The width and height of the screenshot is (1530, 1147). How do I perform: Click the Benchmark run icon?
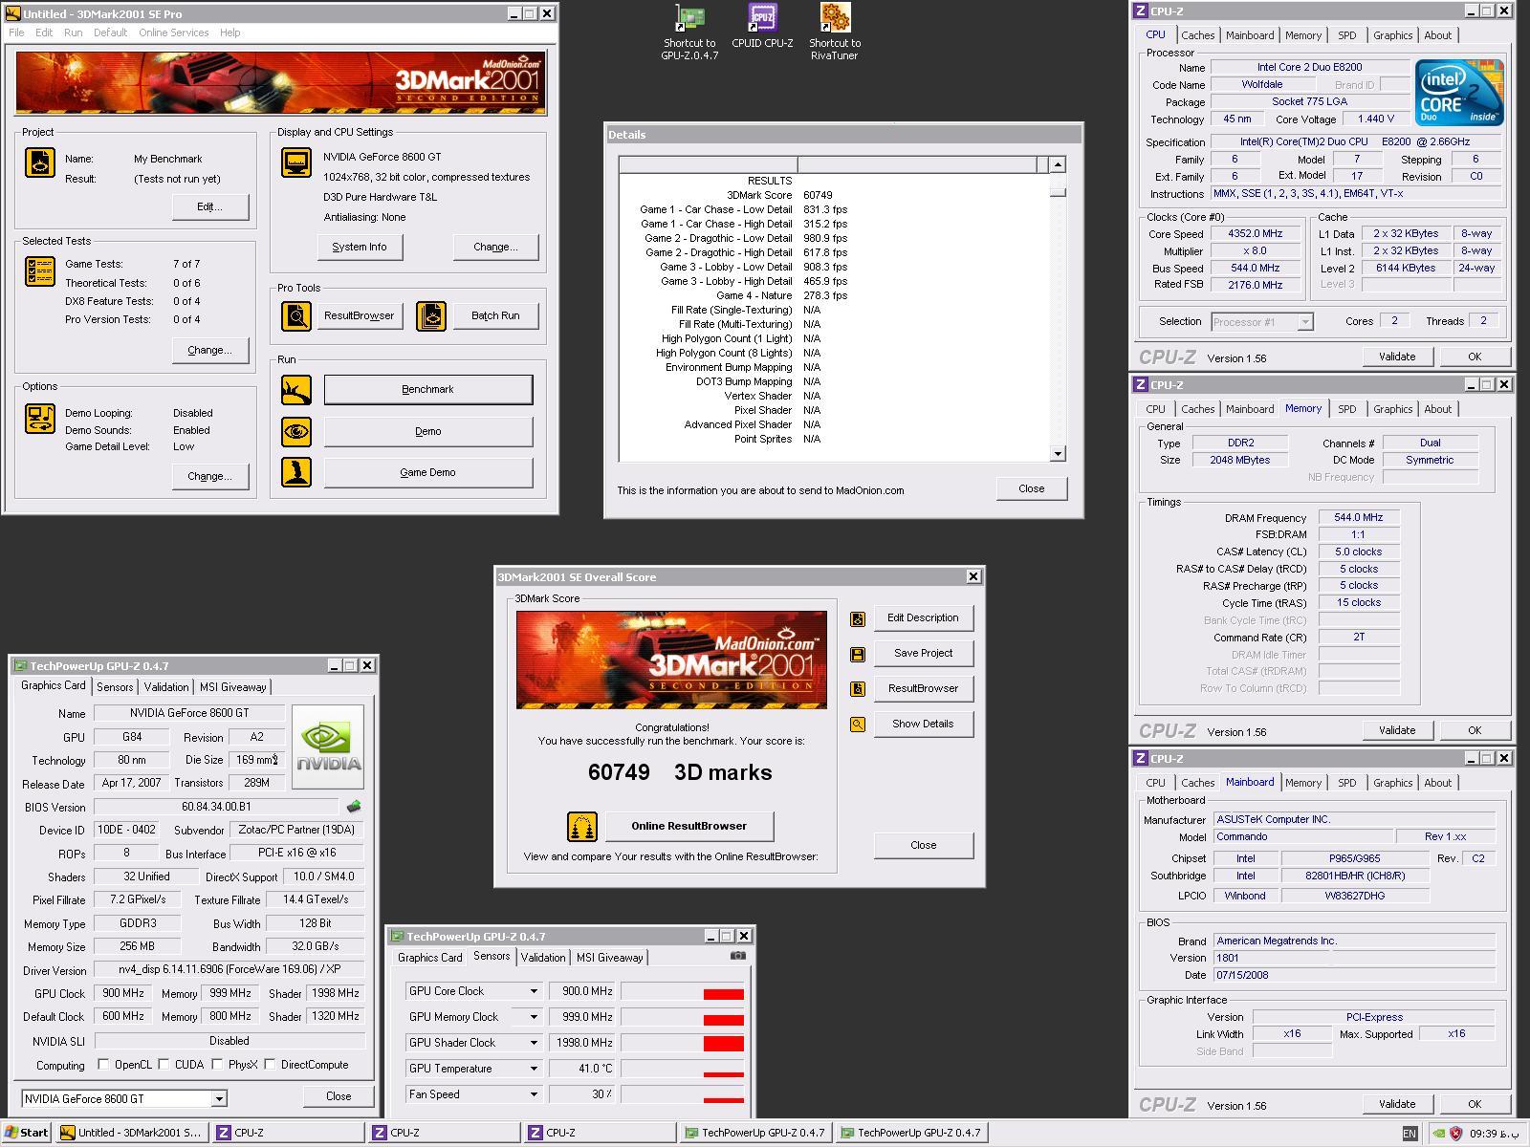click(296, 390)
